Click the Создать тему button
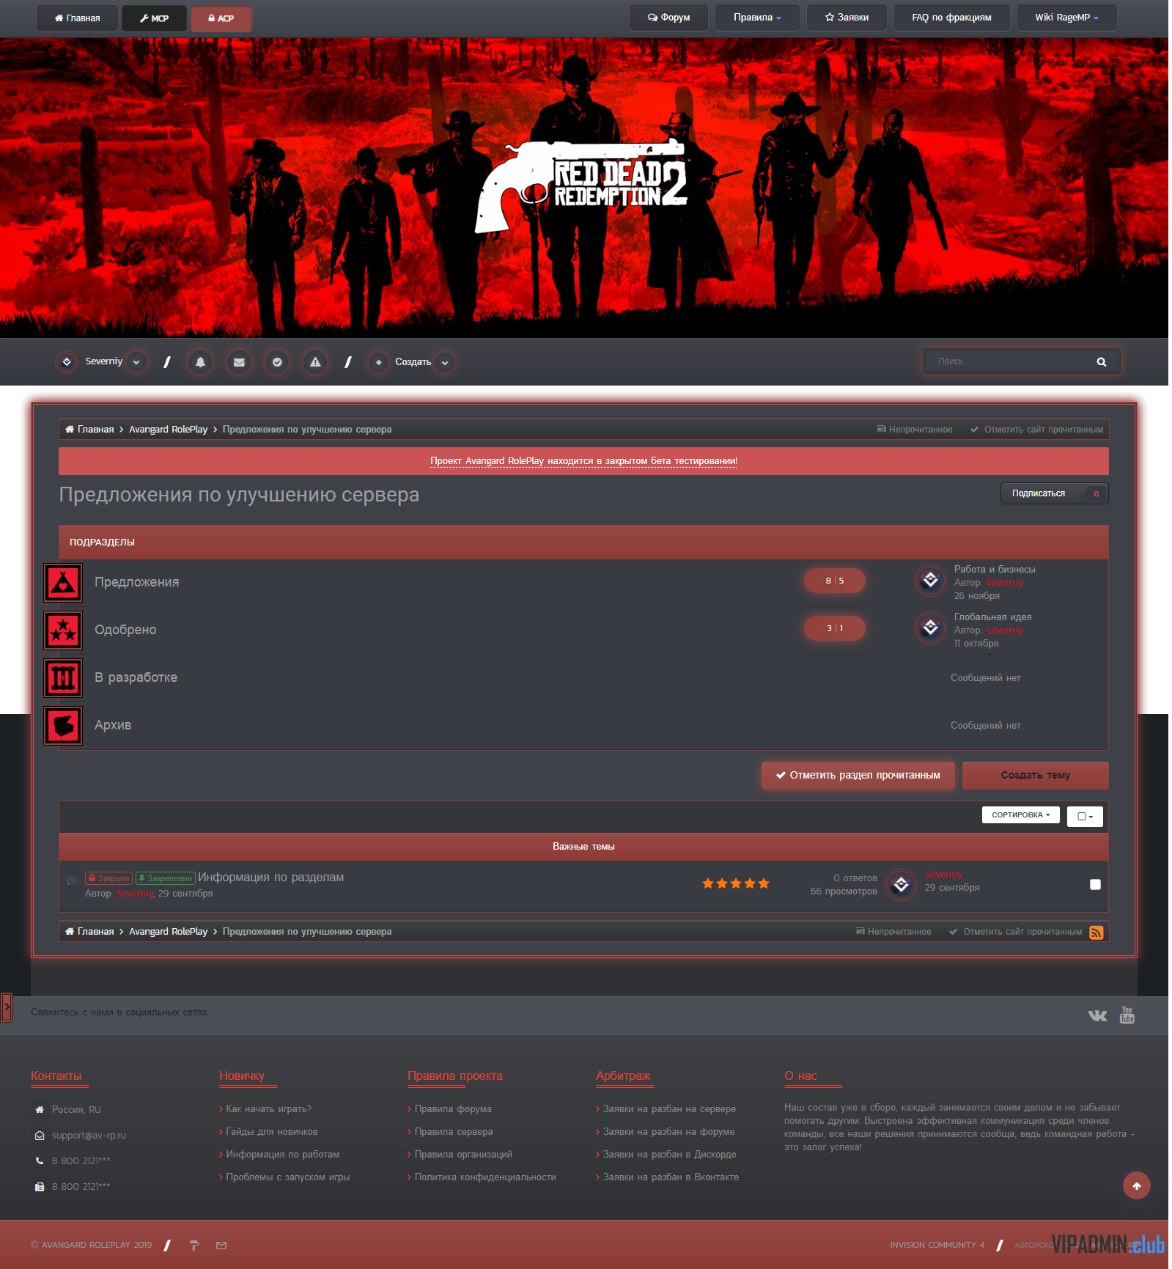Image resolution: width=1172 pixels, height=1269 pixels. coord(1035,776)
